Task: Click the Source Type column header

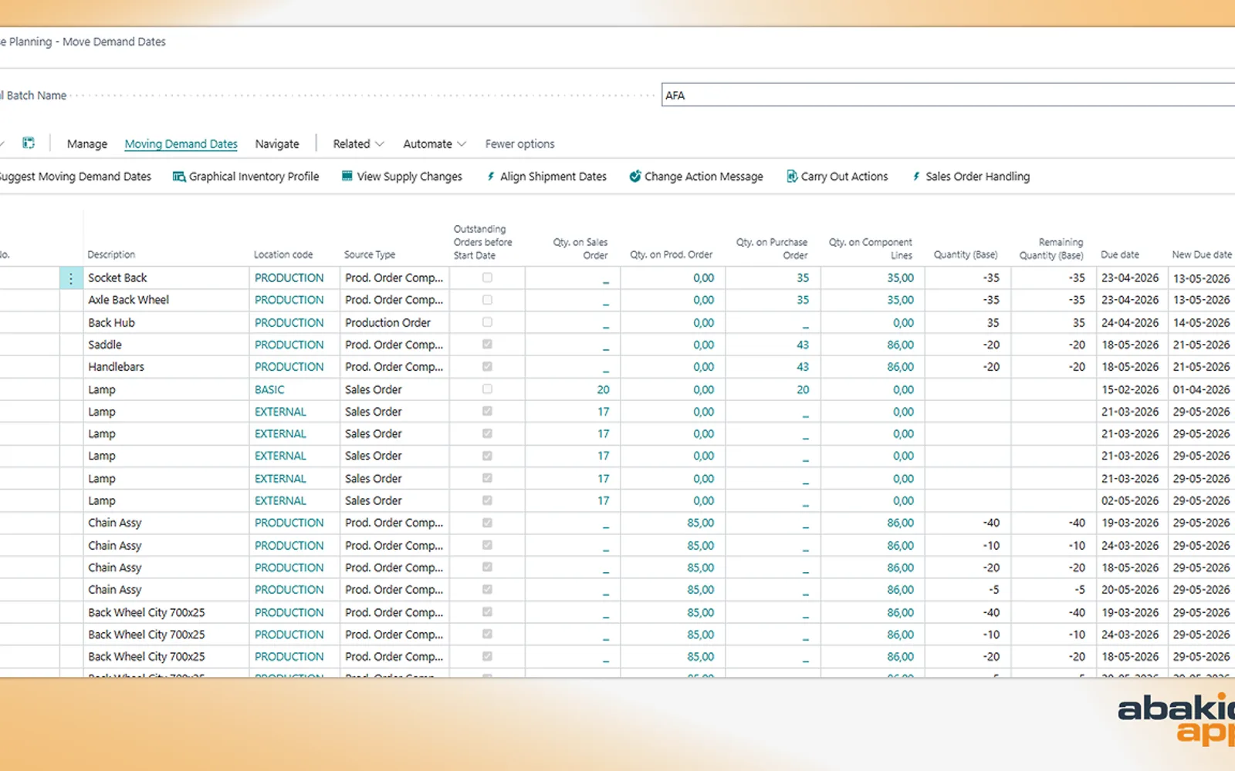Action: tap(370, 254)
